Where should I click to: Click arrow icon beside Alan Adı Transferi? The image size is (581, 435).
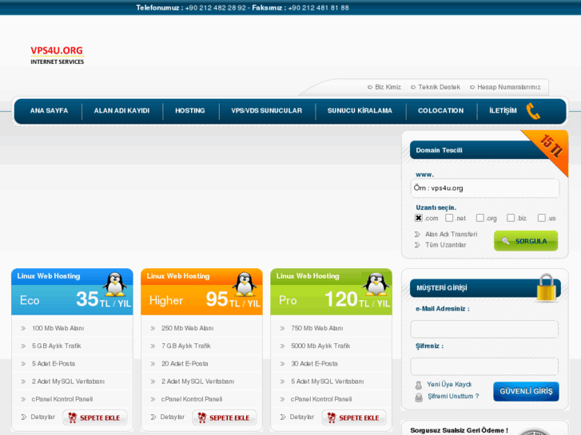click(417, 235)
